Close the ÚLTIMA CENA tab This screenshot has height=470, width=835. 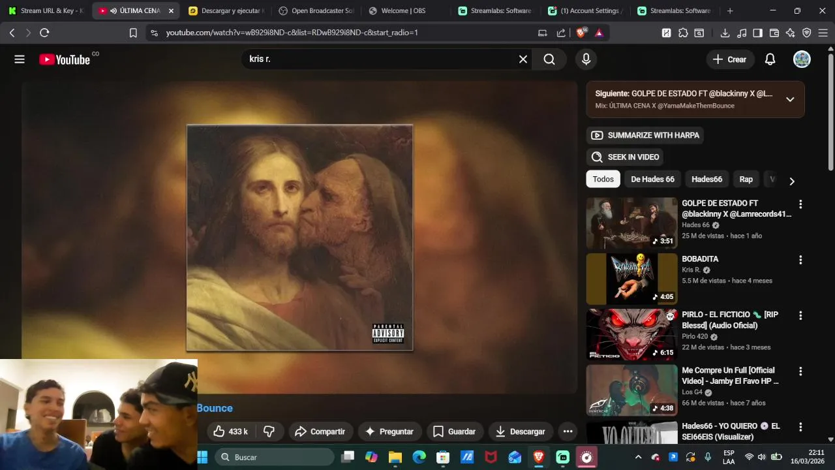click(171, 11)
